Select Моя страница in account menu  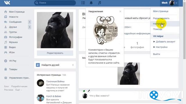tap(161, 11)
